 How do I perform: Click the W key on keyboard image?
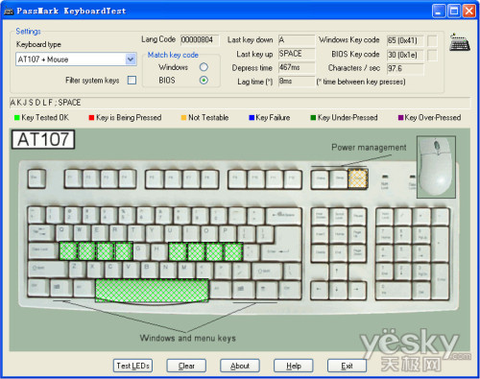pyautogui.click(x=83, y=233)
